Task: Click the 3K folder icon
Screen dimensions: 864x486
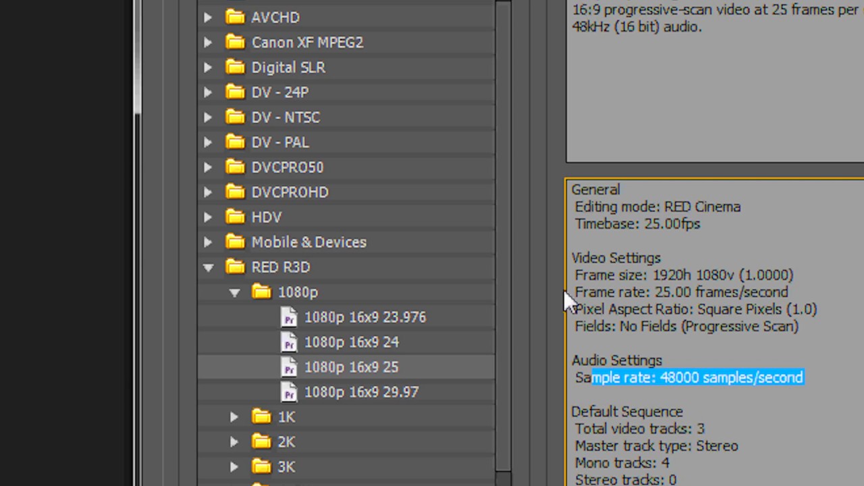Action: [261, 466]
